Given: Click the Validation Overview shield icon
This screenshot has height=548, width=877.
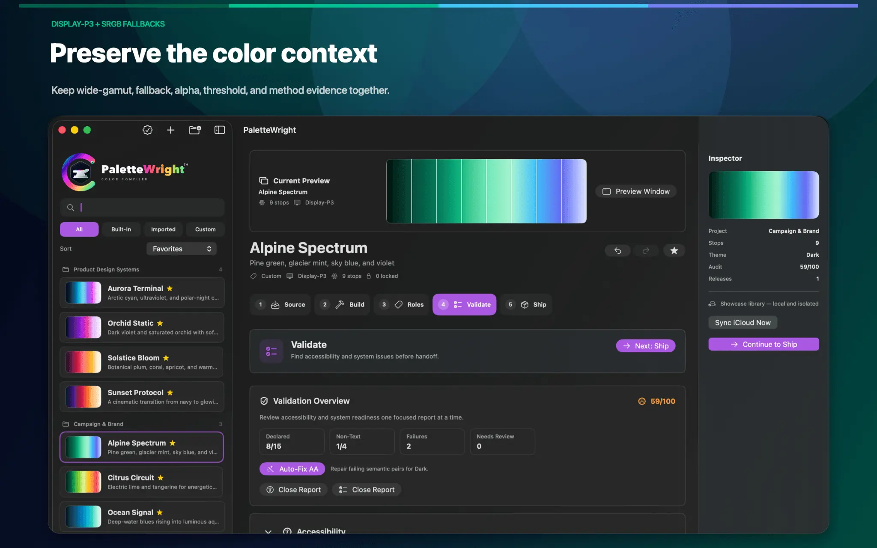Looking at the screenshot, I should [264, 401].
